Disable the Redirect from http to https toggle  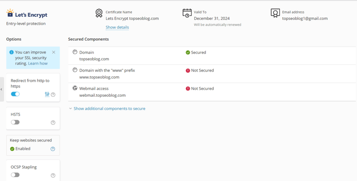click(15, 94)
